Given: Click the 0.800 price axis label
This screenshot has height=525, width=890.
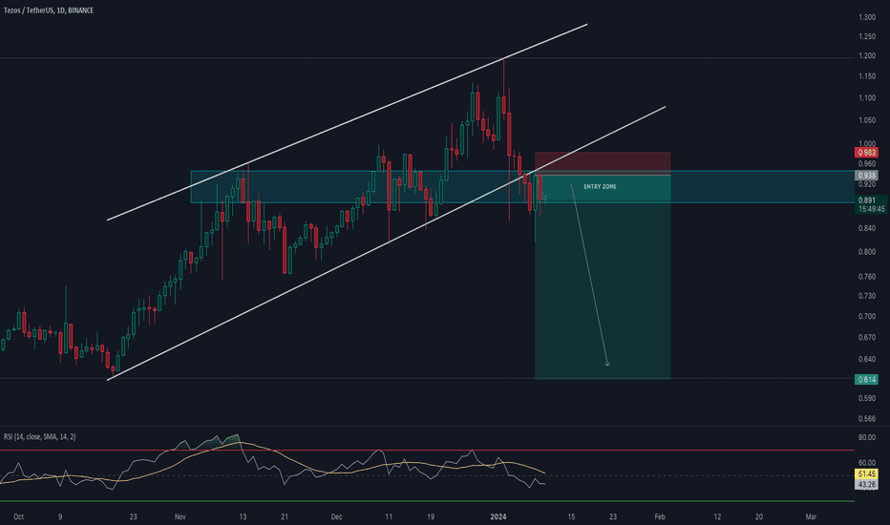Looking at the screenshot, I should [x=867, y=252].
